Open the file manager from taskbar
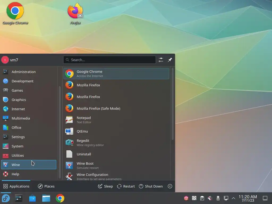This screenshot has width=272, height=204. click(x=46, y=198)
